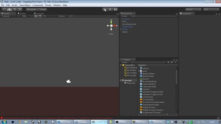Open the Component menu
Image resolution: width=221 pixels, height=124 pixels.
coord(38,5)
